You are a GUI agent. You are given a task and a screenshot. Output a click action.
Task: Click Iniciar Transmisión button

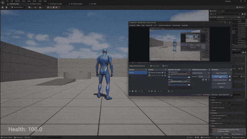(x=221, y=73)
